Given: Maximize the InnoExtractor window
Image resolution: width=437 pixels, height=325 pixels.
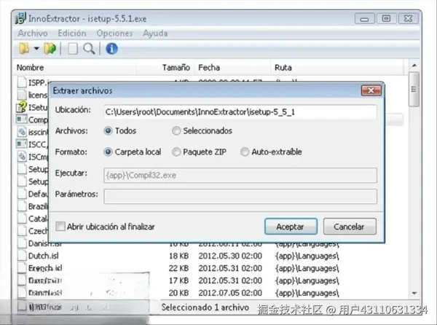Looking at the screenshot, I should click(386, 19).
